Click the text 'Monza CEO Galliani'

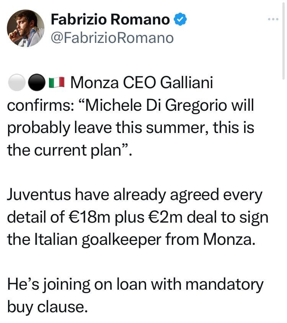(142, 83)
